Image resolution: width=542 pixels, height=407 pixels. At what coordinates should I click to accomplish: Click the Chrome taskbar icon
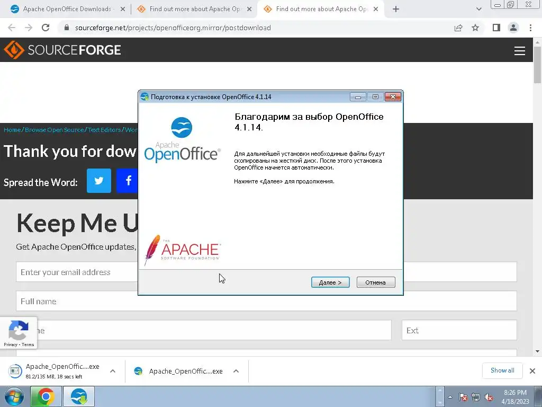coord(46,396)
